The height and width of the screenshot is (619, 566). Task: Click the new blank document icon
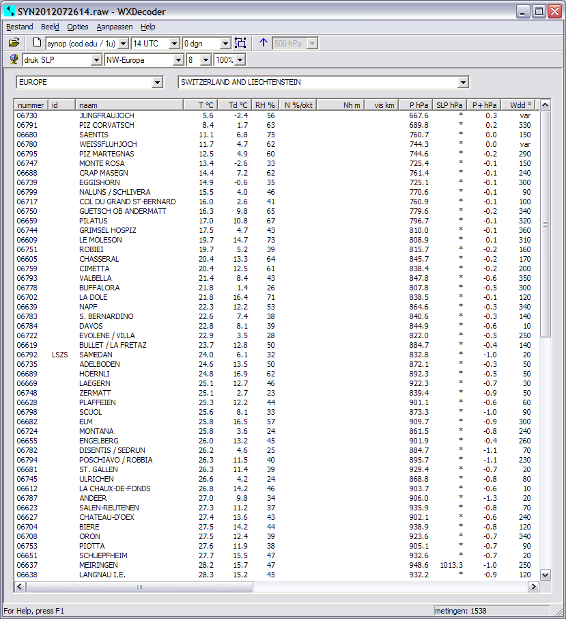(37, 42)
